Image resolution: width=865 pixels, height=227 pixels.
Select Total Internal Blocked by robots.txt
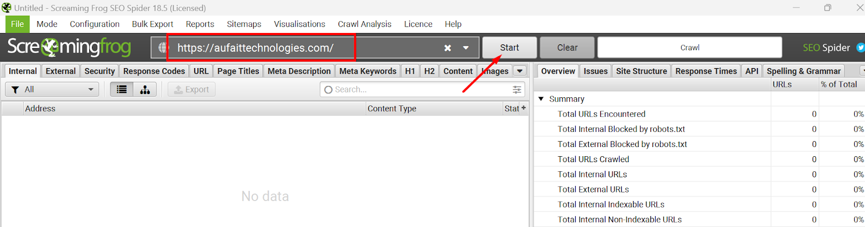coord(700,129)
